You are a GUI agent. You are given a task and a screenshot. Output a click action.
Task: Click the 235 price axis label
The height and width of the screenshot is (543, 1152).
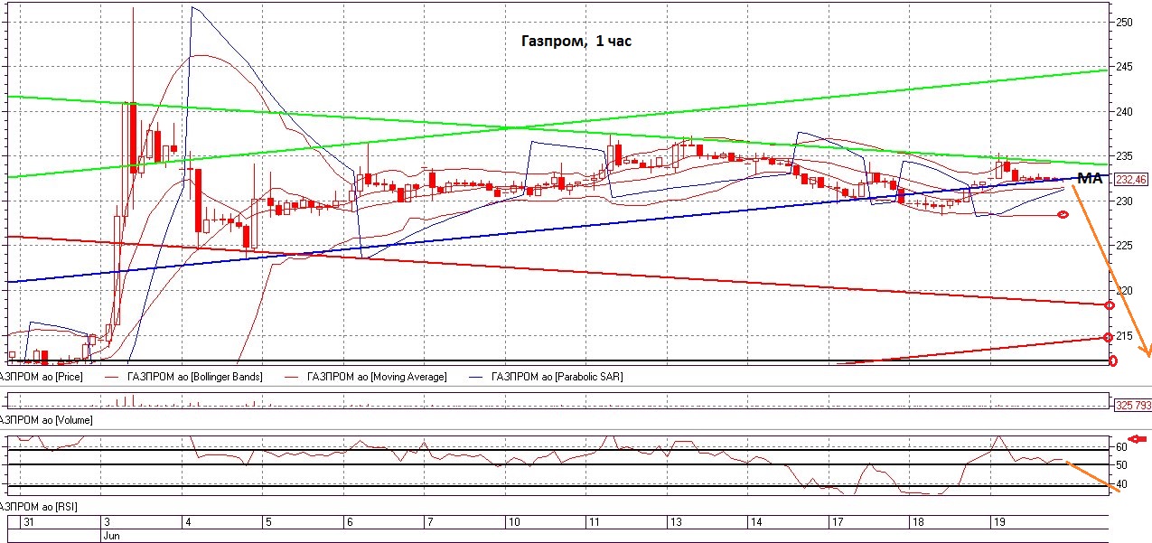(1123, 156)
